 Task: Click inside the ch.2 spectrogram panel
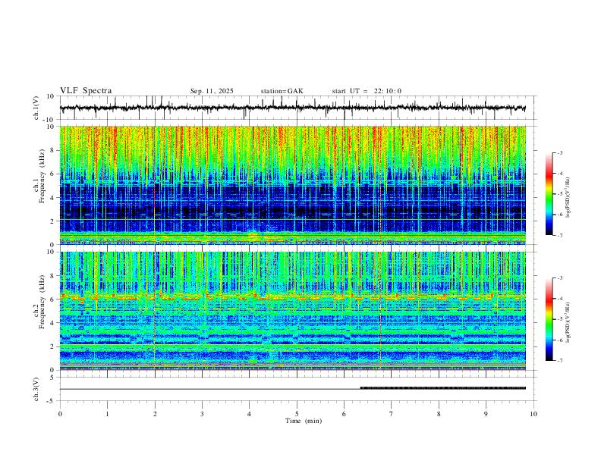(293, 311)
